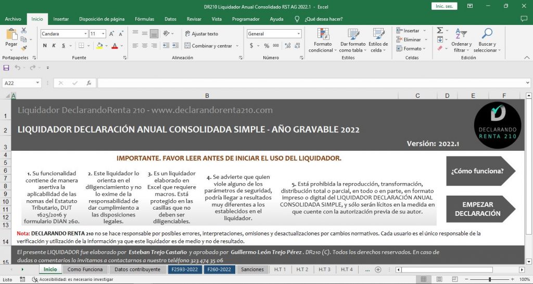Open Ordenar y filtrar menu
Screen dimensions: 533x284
461,41
